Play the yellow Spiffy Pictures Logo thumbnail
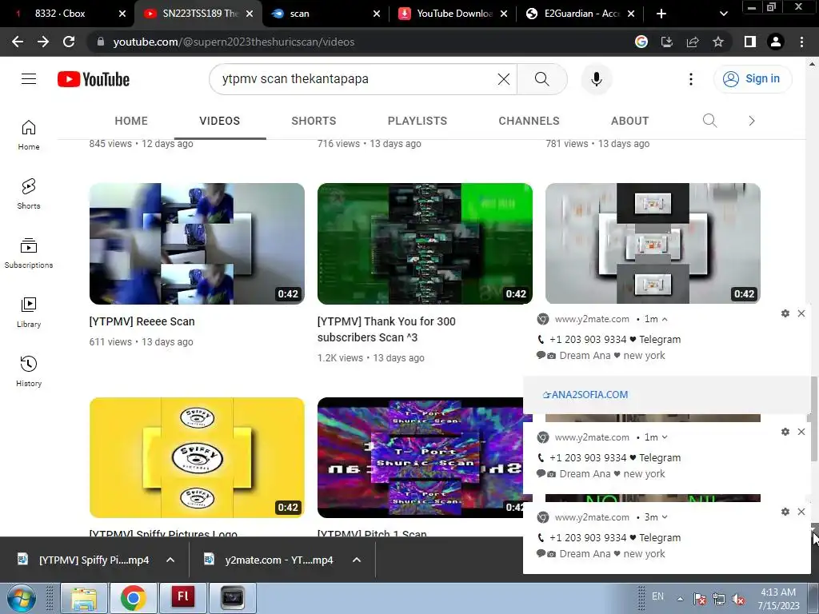This screenshot has width=819, height=614. click(x=197, y=458)
